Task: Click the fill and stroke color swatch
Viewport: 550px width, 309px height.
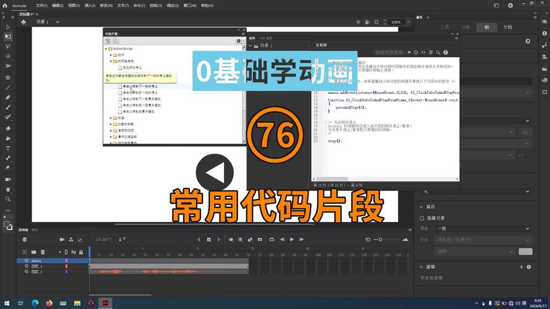Action: coord(7,226)
